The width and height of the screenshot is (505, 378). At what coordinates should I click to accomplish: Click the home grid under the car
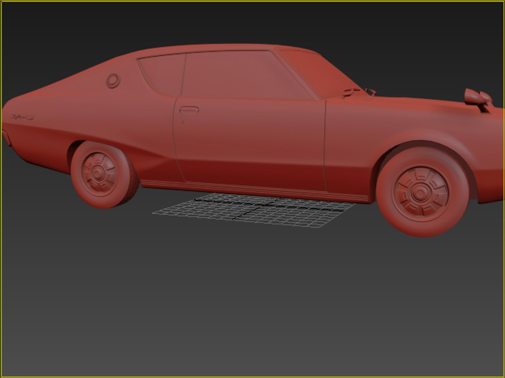253,210
